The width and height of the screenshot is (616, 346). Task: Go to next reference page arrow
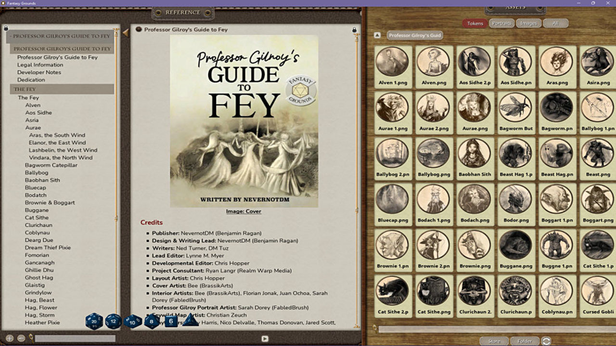click(265, 339)
